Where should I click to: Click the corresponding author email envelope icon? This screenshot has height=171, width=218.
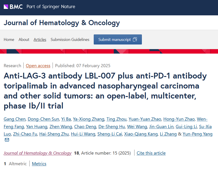(x=7, y=140)
